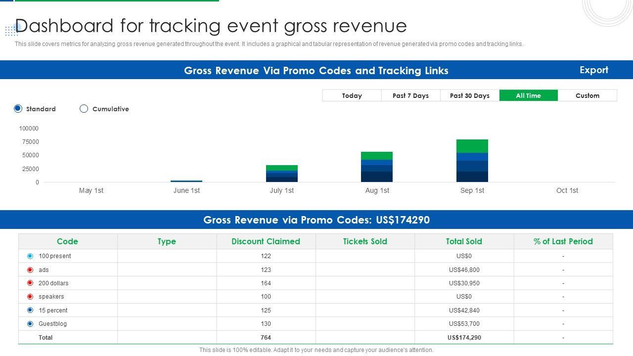Click the green segment of Sep 1st bar

(472, 146)
